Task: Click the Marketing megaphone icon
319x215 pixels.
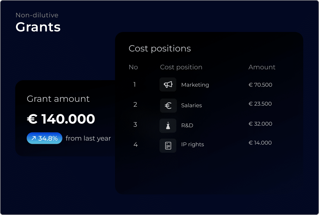Action: click(168, 84)
